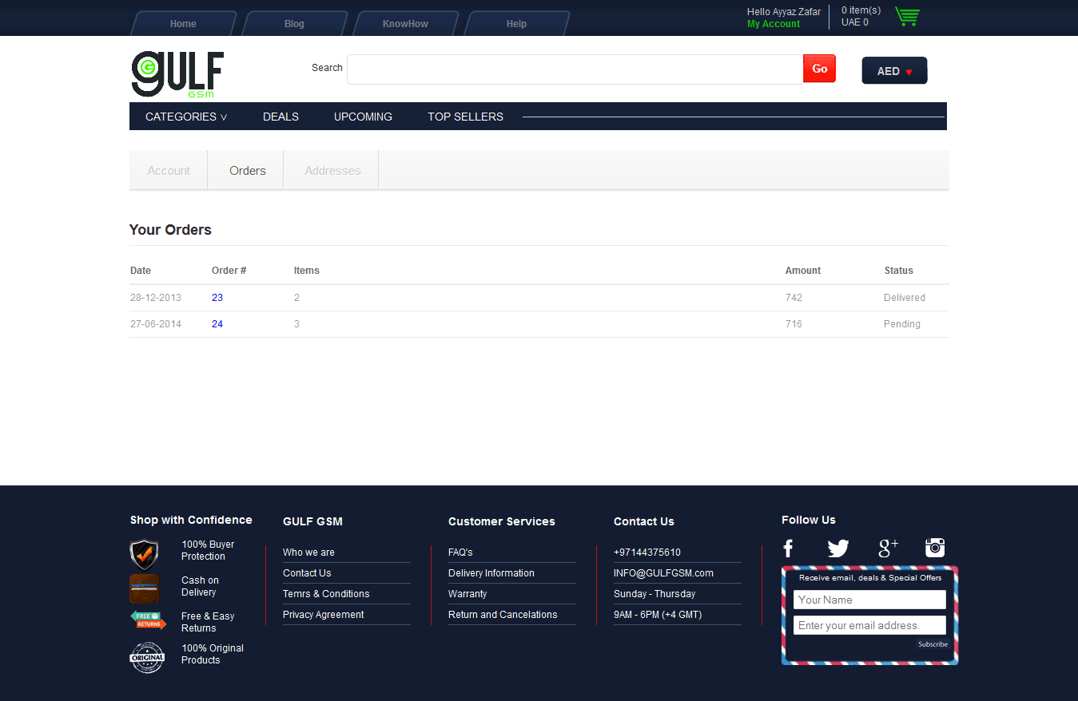Image resolution: width=1078 pixels, height=701 pixels.
Task: Open the Deals menu item
Action: coord(280,117)
